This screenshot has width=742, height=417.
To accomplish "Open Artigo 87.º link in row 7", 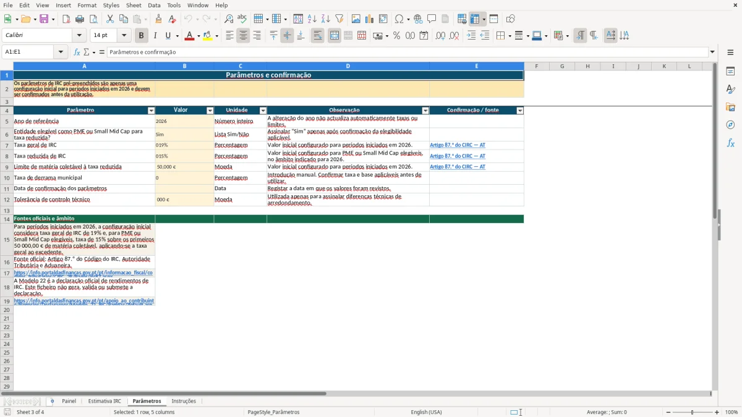I will [458, 145].
